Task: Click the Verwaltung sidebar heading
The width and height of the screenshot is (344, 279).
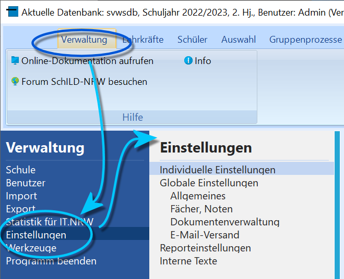Action: point(45,148)
